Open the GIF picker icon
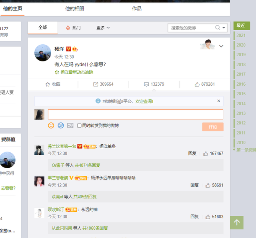This screenshot has width=256, height=238. coord(61,126)
